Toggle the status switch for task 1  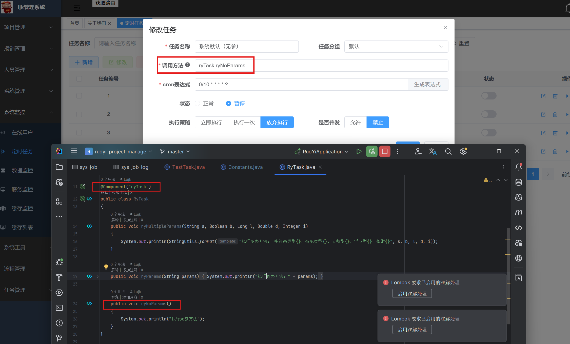pyautogui.click(x=489, y=96)
